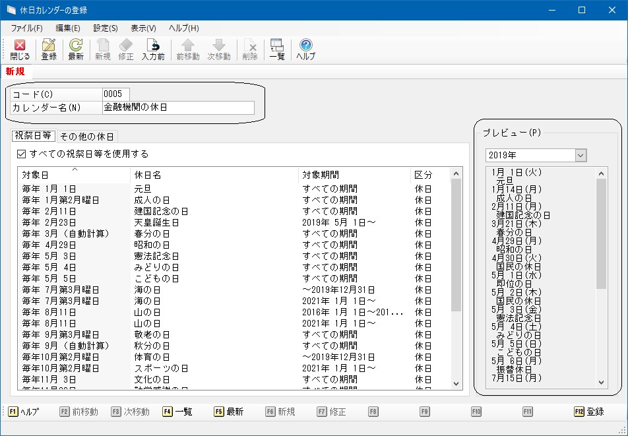Sort by the 対象日 column header
628x436 pixels.
coord(74,175)
